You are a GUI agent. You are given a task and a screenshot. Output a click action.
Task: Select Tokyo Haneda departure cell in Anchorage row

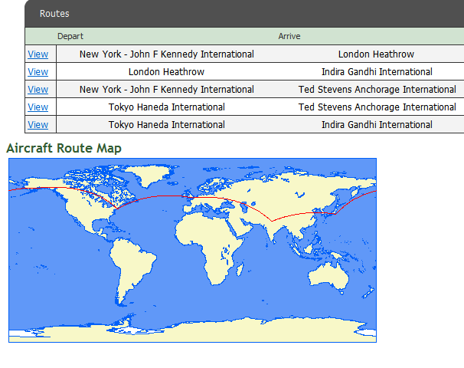[167, 107]
